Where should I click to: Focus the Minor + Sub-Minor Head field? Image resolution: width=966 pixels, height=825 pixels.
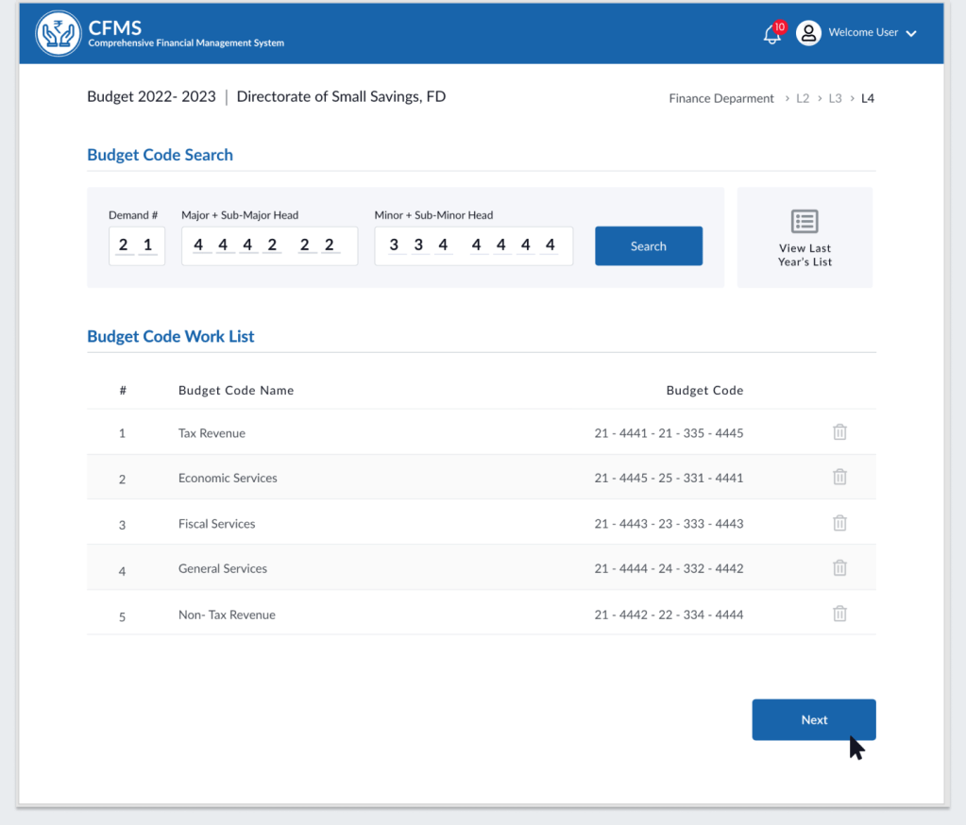pyautogui.click(x=473, y=246)
